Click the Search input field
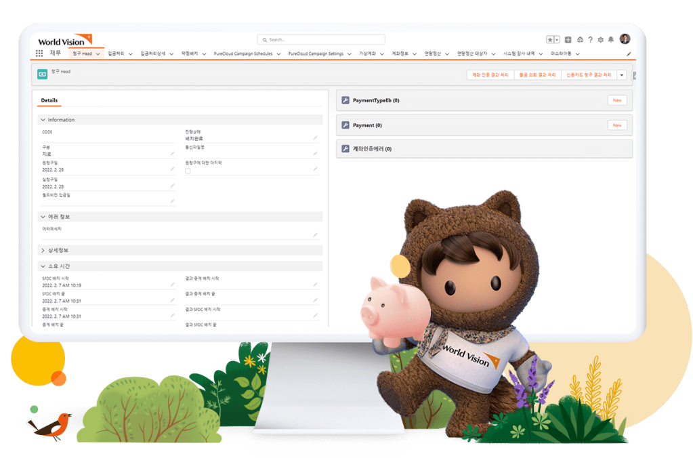Viewport: 693px width, 458px height. [321, 40]
